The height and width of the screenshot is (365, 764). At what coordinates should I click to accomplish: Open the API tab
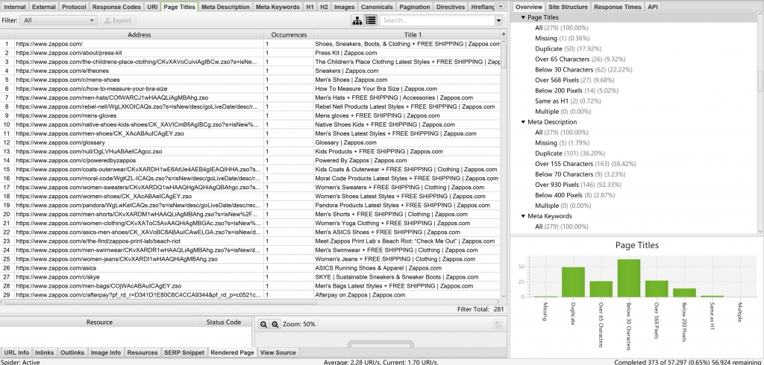point(652,7)
